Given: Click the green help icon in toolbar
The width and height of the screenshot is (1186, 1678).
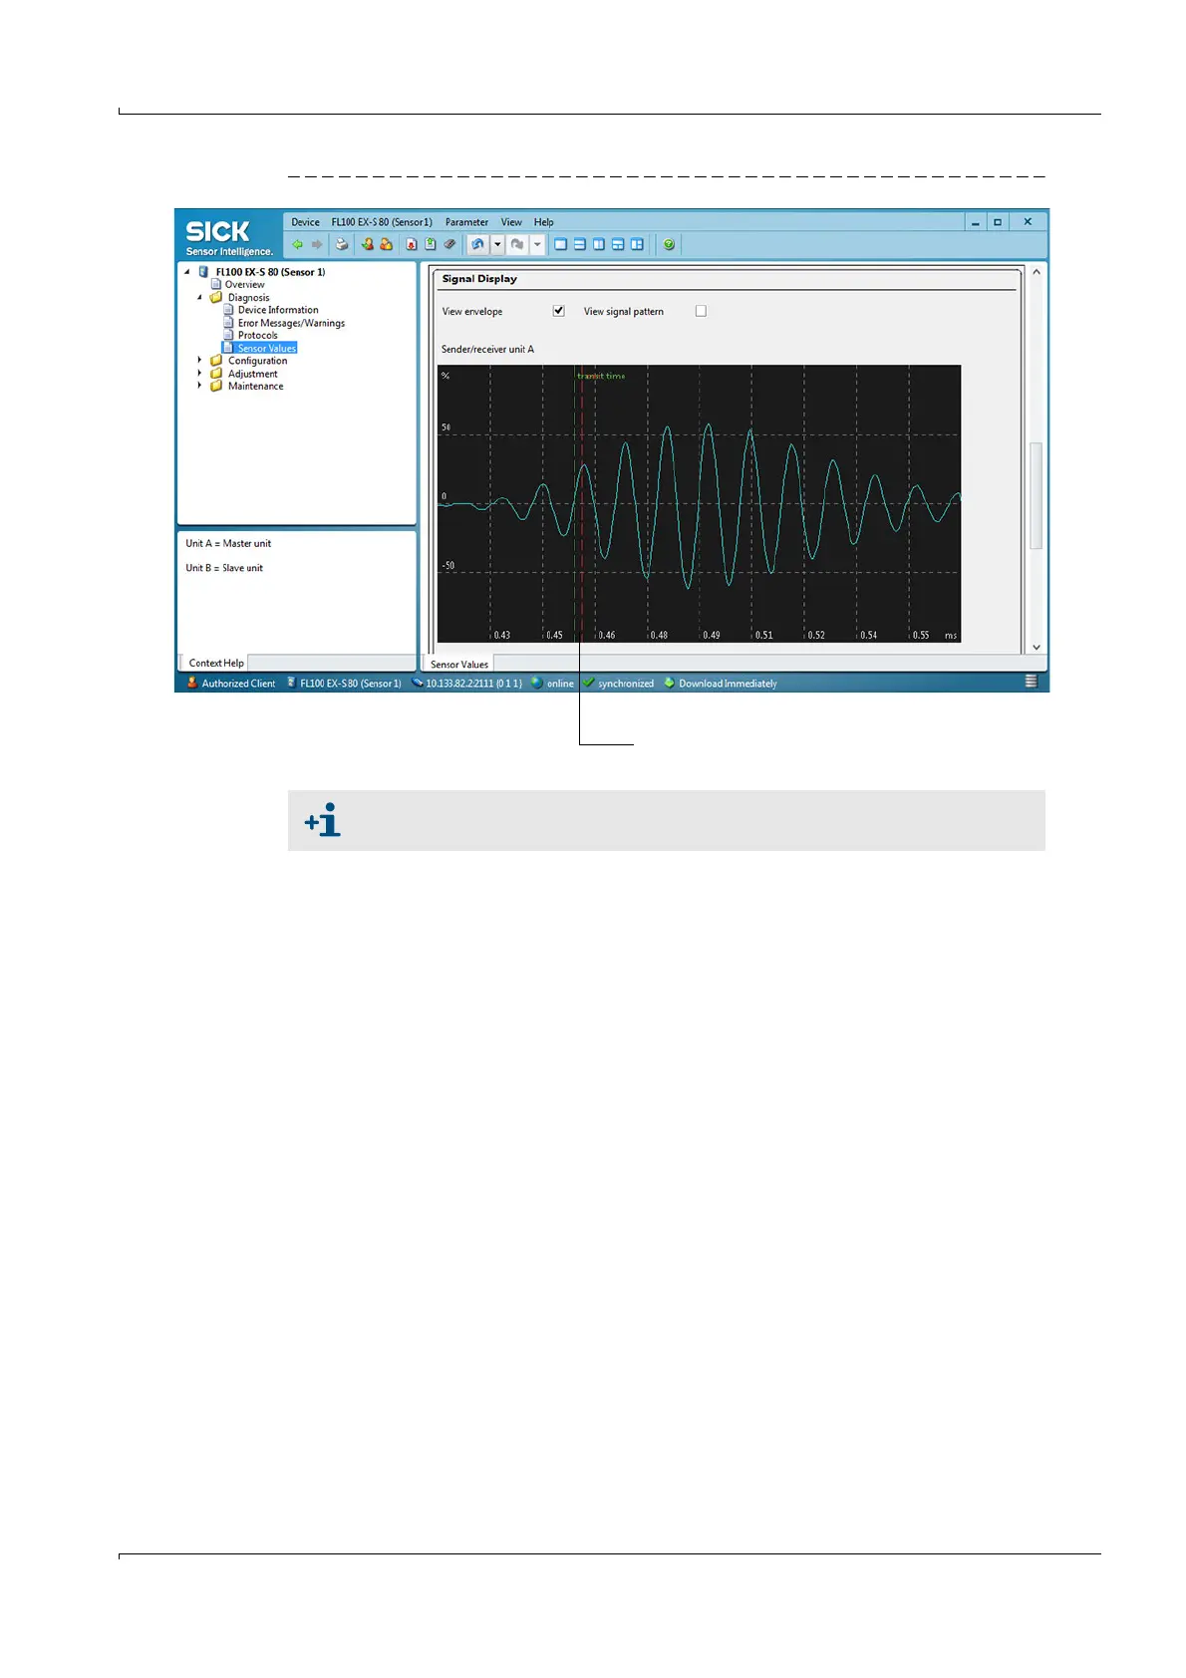Looking at the screenshot, I should pos(669,244).
